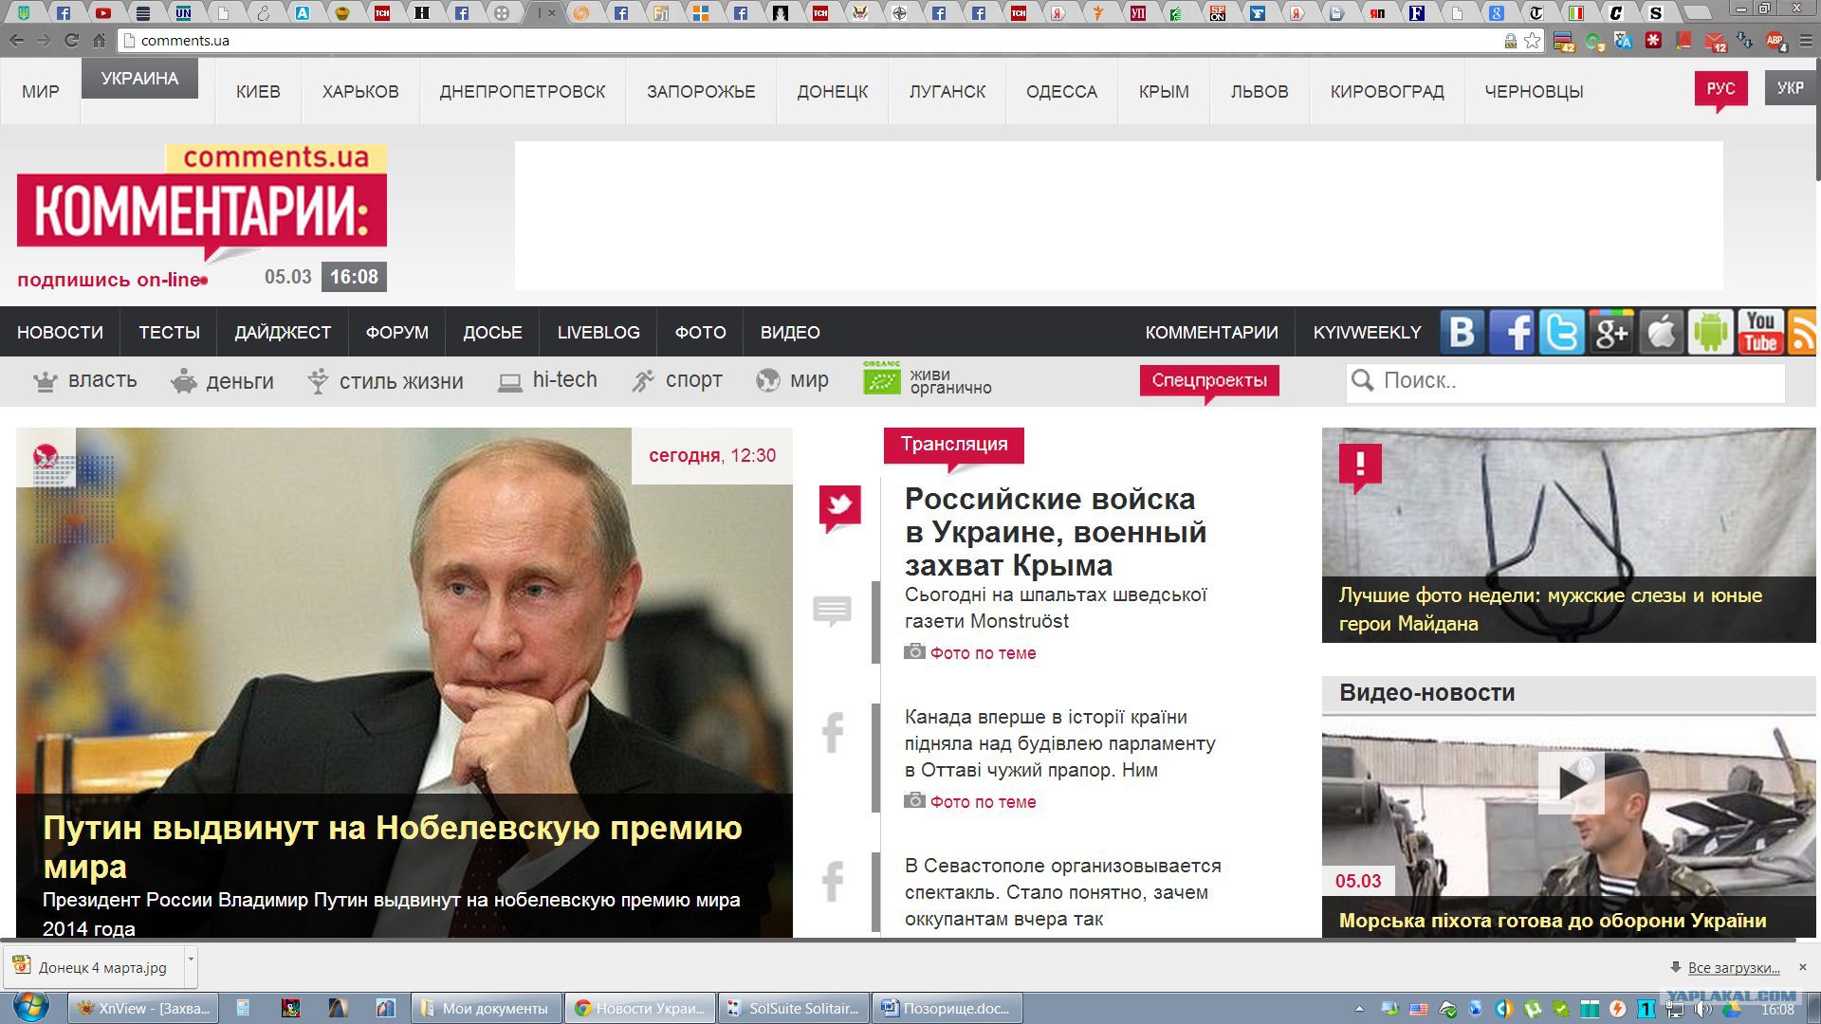Click the Twitter bird icon in header

pyautogui.click(x=1561, y=332)
